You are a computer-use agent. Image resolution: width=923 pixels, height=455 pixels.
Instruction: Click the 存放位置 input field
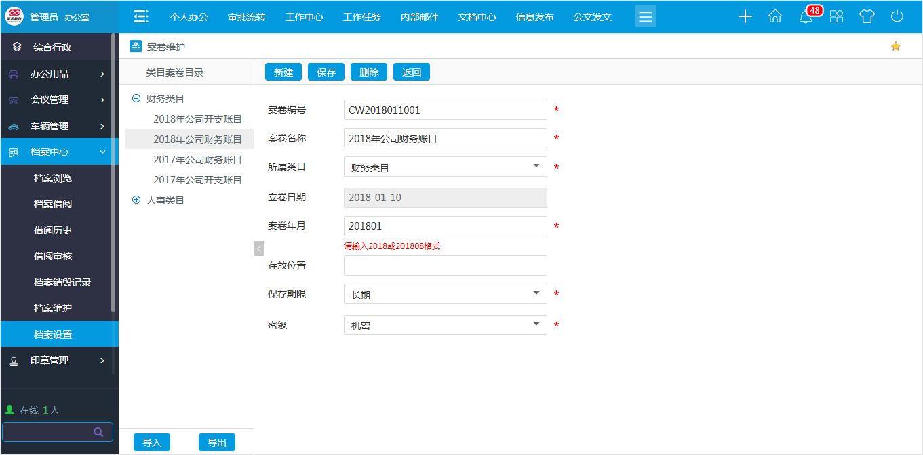pyautogui.click(x=445, y=265)
